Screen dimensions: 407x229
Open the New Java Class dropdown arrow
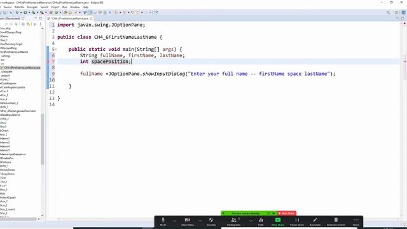coord(60,13)
